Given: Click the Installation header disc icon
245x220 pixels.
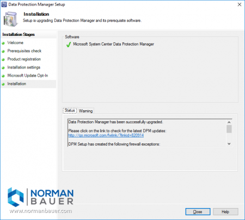Looking at the screenshot, I should 11,19.
